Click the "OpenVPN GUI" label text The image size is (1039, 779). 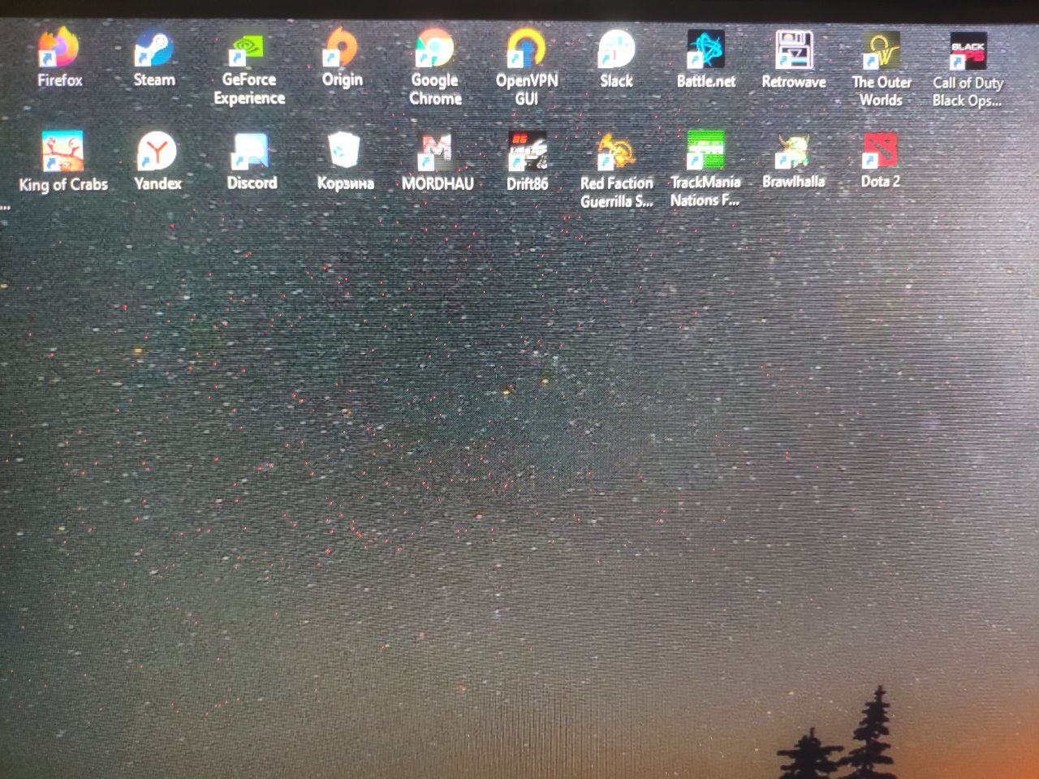[x=527, y=89]
